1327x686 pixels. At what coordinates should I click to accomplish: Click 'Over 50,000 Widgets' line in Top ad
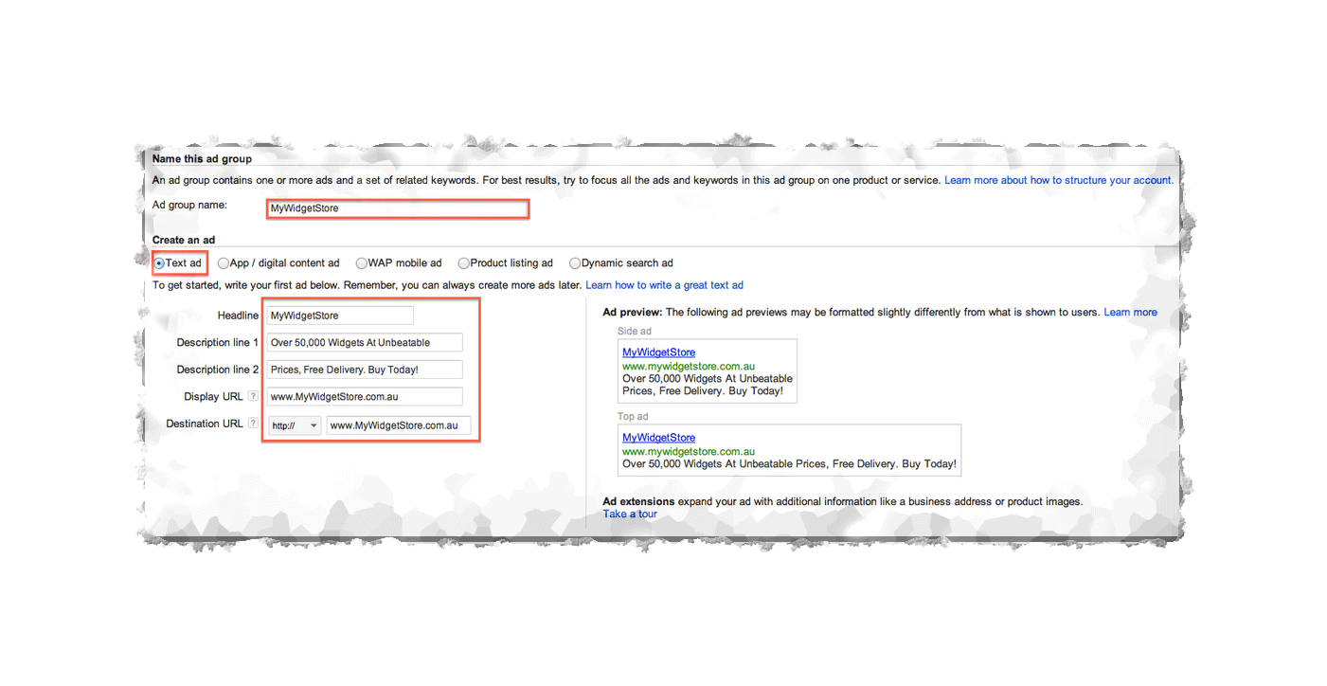tap(789, 464)
